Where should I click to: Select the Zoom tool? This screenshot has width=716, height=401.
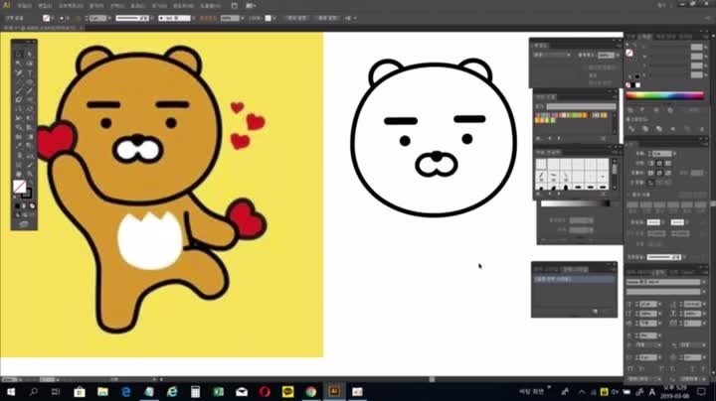29,174
